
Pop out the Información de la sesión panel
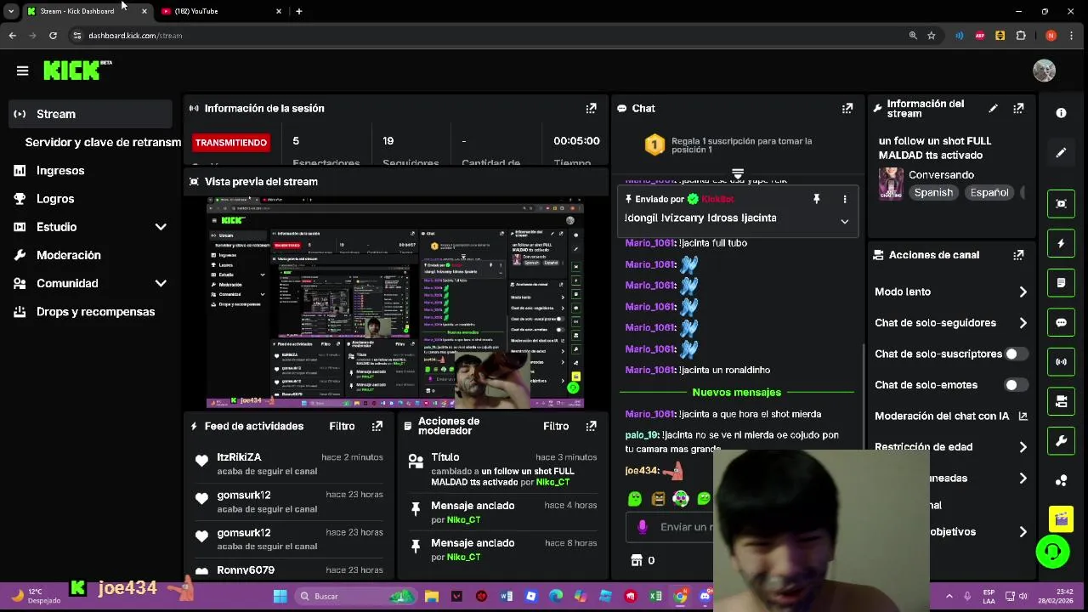[x=591, y=108]
